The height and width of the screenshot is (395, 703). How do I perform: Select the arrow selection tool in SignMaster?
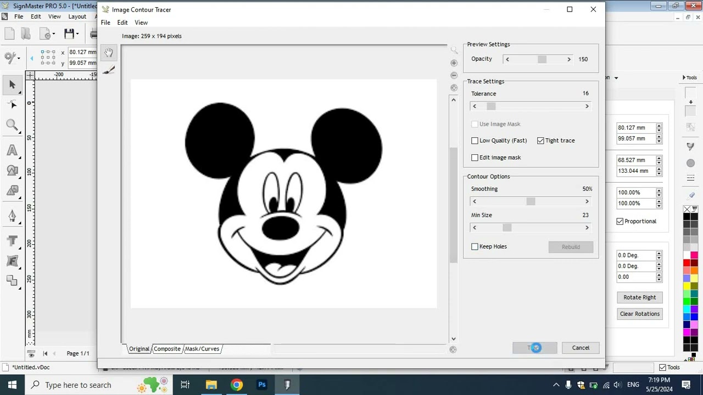point(12,84)
